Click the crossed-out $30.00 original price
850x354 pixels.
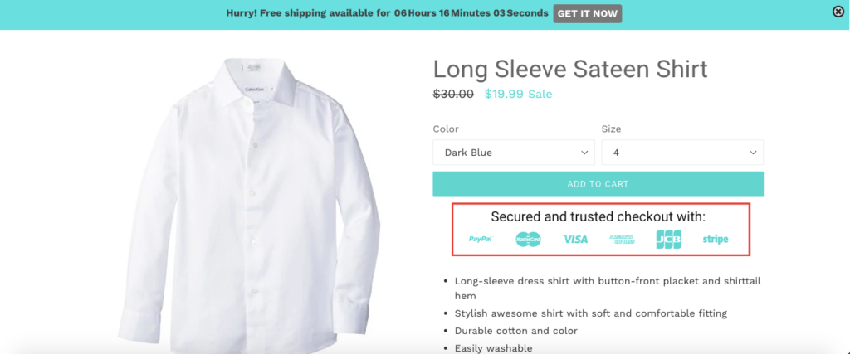453,94
